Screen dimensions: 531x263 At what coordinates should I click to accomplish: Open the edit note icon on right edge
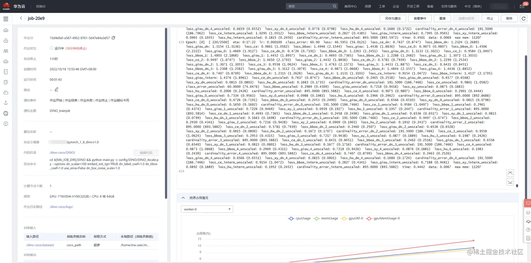[x=528, y=238]
